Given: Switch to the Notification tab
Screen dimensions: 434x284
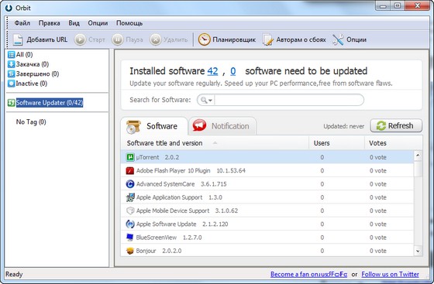Looking at the screenshot, I should 222,126.
